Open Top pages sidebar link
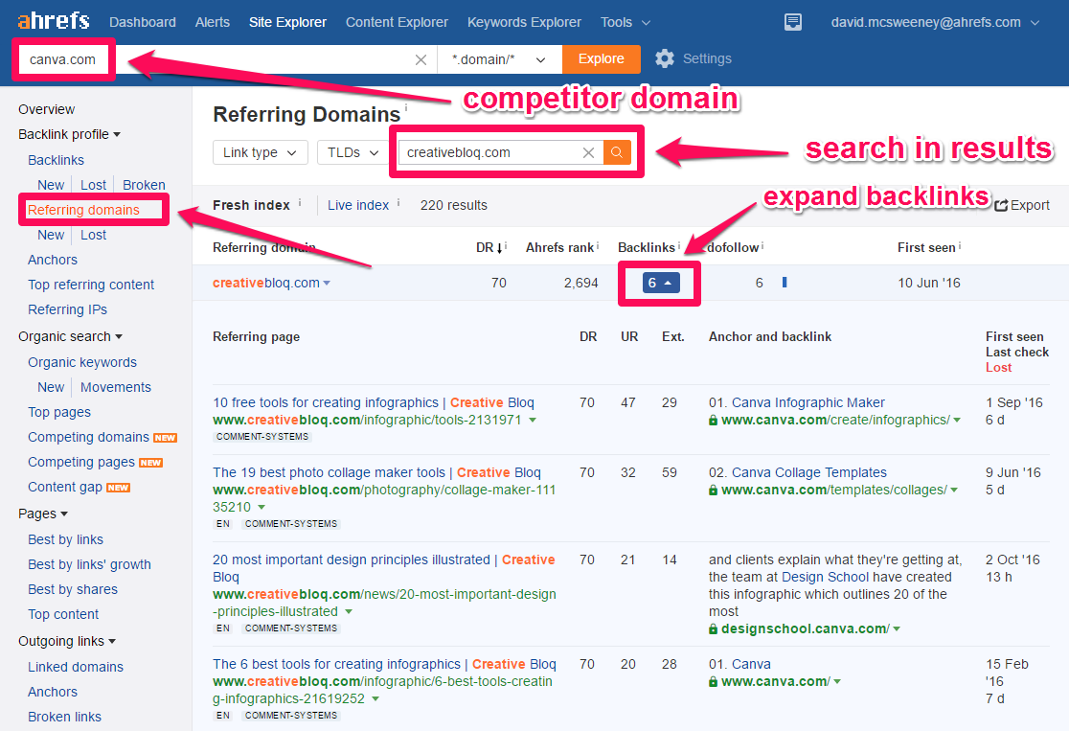 tap(59, 413)
